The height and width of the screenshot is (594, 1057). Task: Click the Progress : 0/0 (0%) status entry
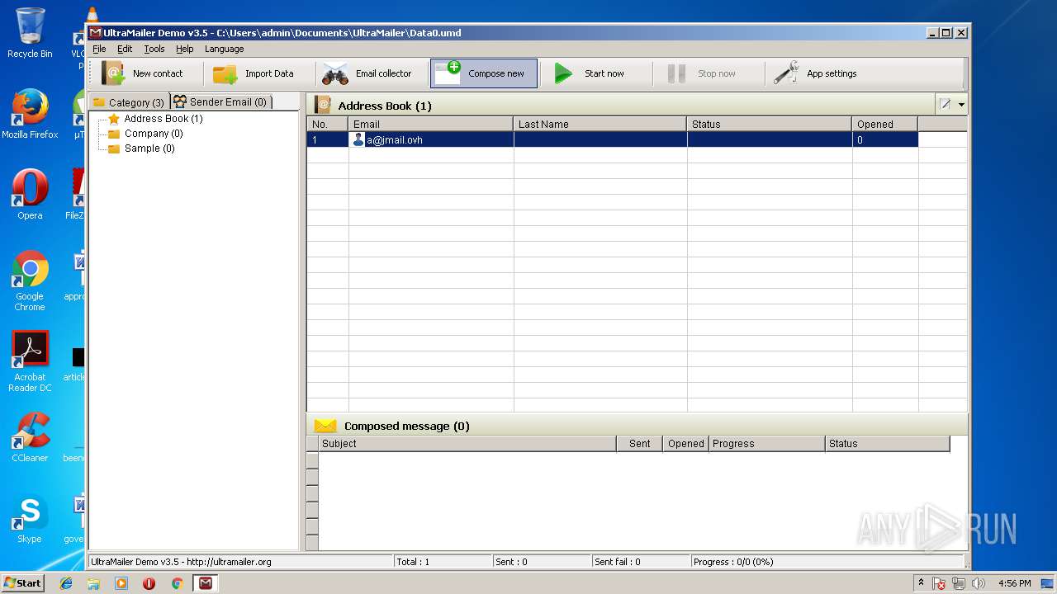point(733,562)
